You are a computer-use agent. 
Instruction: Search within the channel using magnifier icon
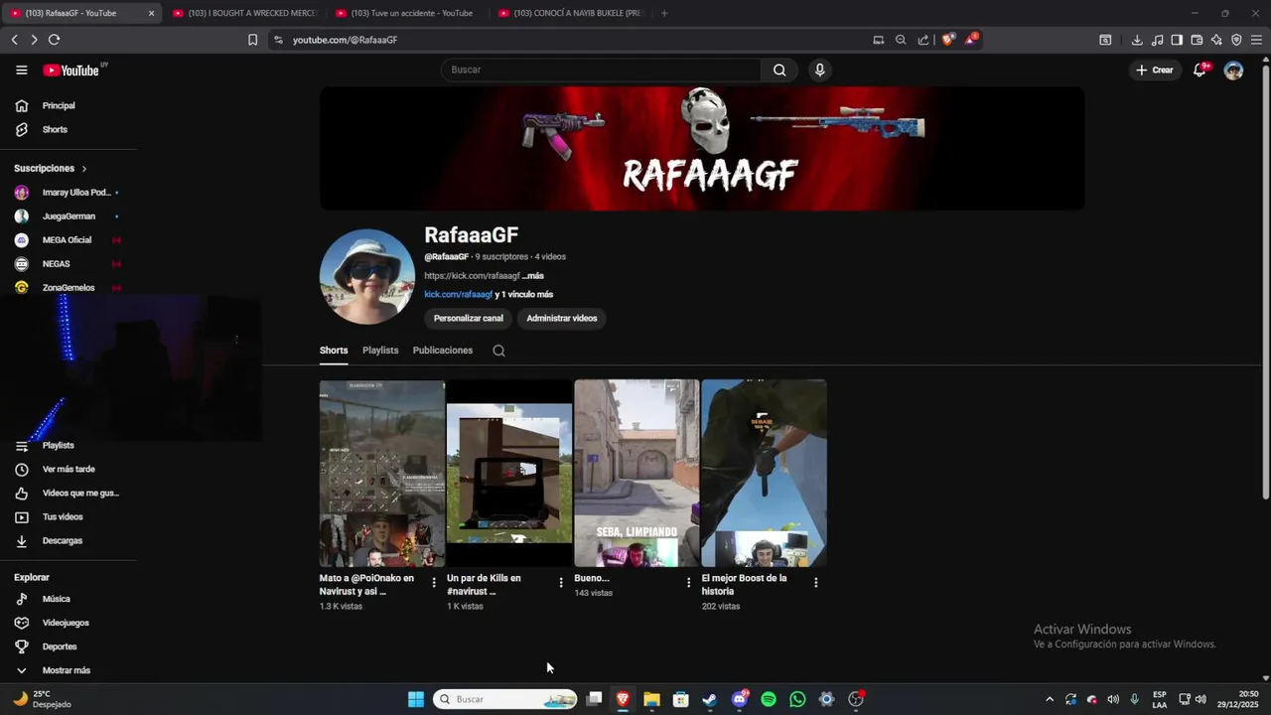pos(498,351)
